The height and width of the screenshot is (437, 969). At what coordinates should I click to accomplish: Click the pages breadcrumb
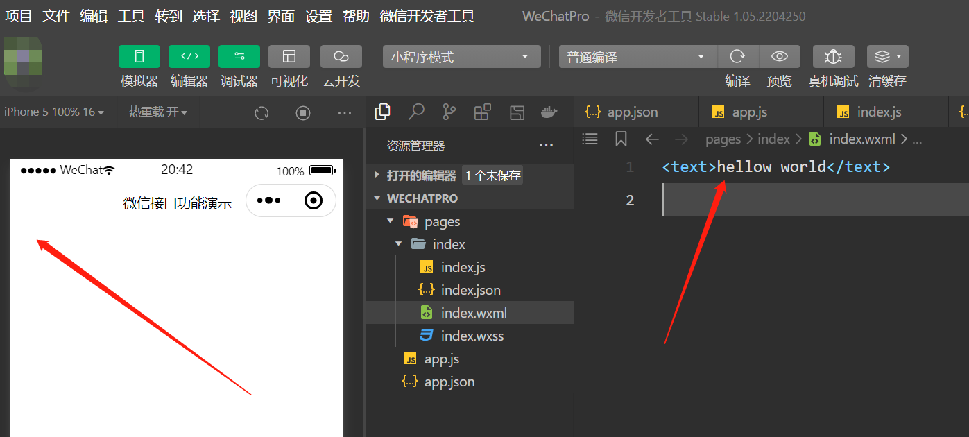tap(723, 139)
